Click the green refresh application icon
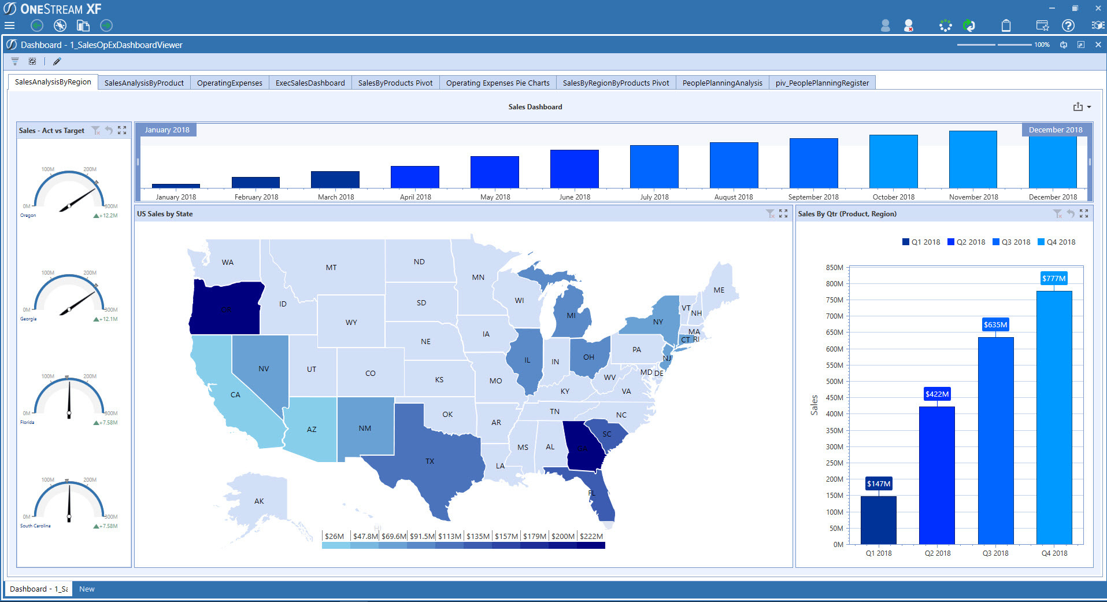The width and height of the screenshot is (1107, 602). click(969, 25)
